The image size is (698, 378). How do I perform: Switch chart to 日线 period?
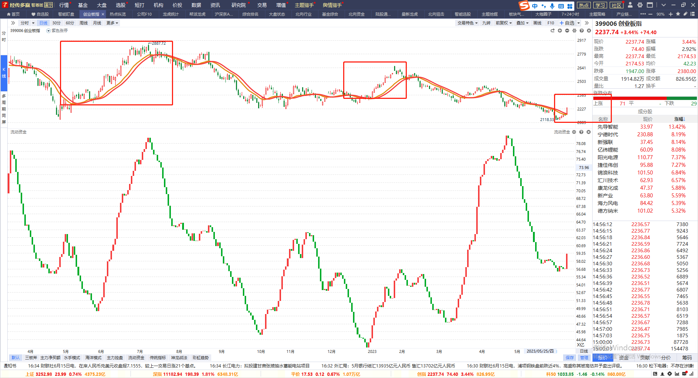click(43, 23)
